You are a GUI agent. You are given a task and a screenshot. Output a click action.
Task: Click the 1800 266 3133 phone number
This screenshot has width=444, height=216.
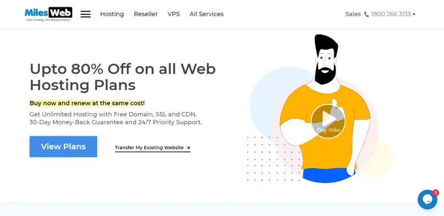point(391,14)
